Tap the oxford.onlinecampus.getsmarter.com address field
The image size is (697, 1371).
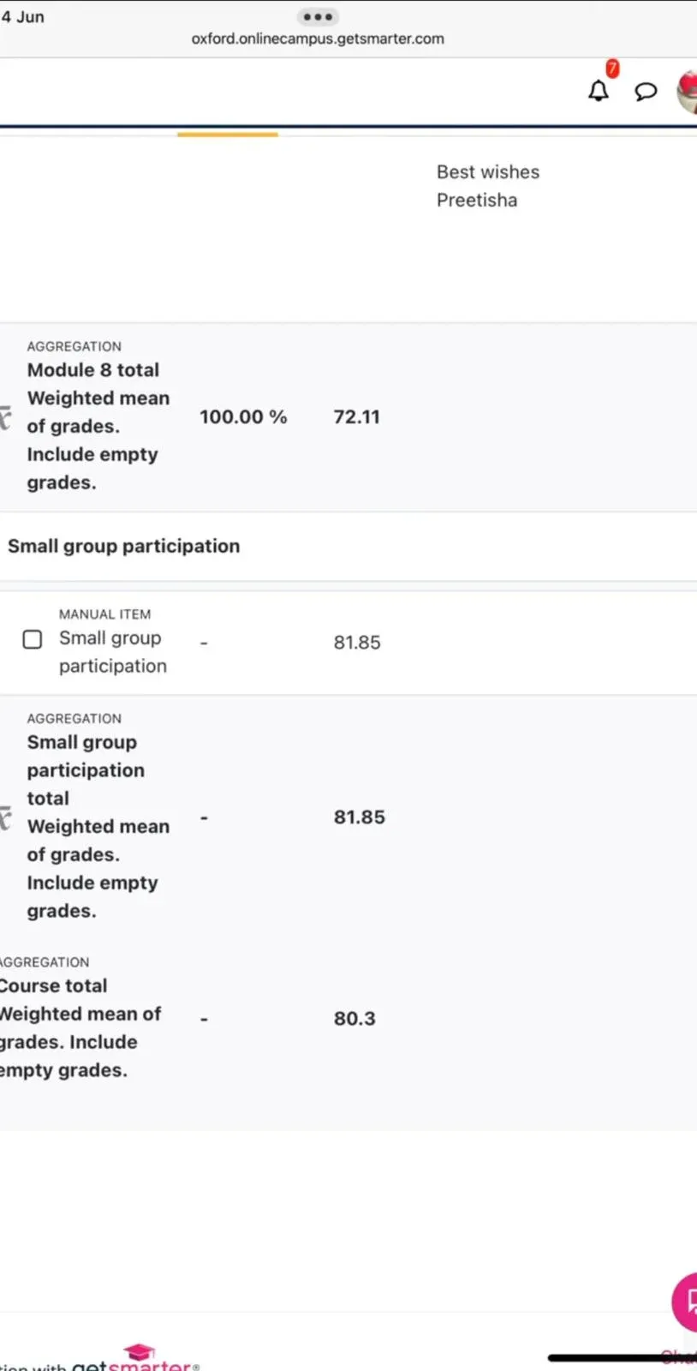coord(318,39)
